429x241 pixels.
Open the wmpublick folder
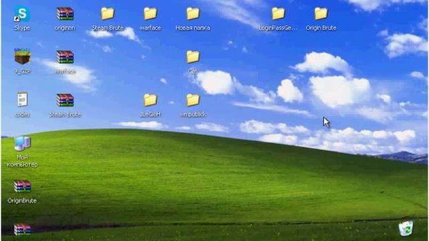(x=193, y=100)
